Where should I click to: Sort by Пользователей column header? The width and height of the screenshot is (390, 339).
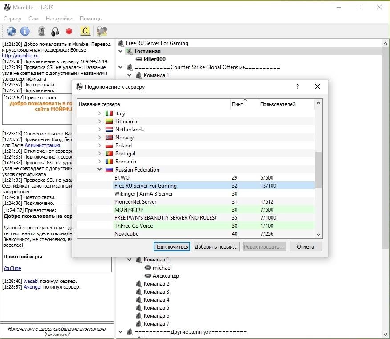click(x=287, y=104)
